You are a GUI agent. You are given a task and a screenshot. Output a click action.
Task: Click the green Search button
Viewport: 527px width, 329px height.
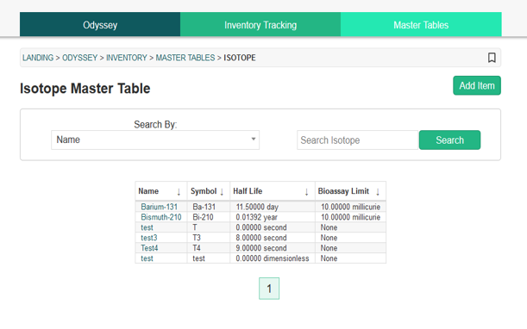[449, 140]
